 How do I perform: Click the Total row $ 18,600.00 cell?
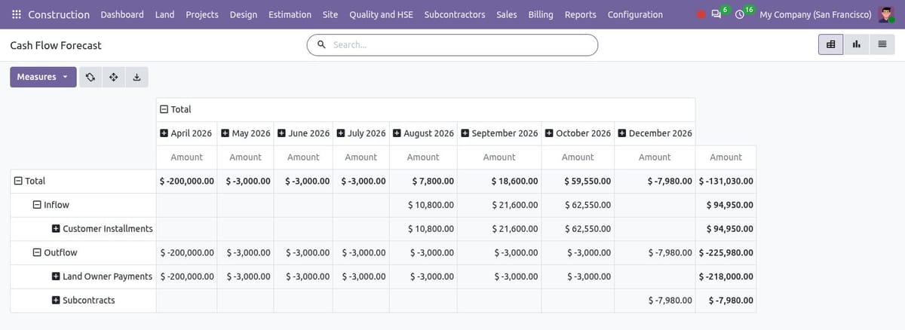click(x=499, y=181)
